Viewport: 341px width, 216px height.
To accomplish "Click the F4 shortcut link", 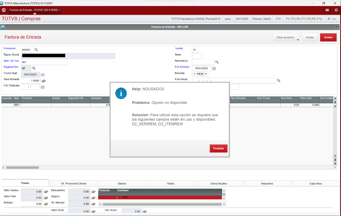I will point(288,19).
